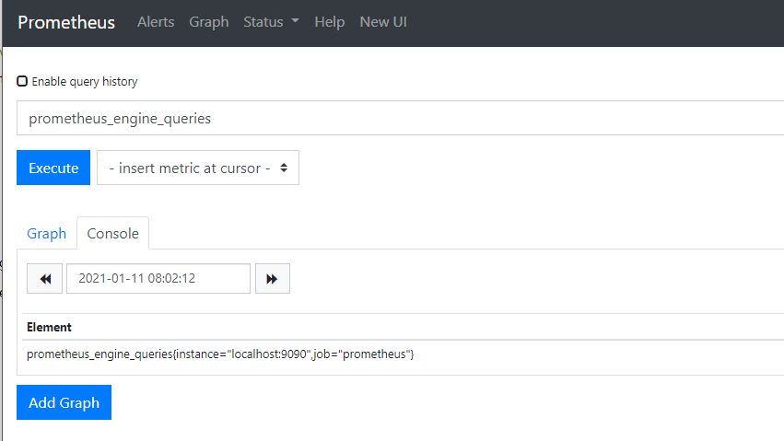Click the Element column header
The height and width of the screenshot is (441, 784).
(x=50, y=327)
